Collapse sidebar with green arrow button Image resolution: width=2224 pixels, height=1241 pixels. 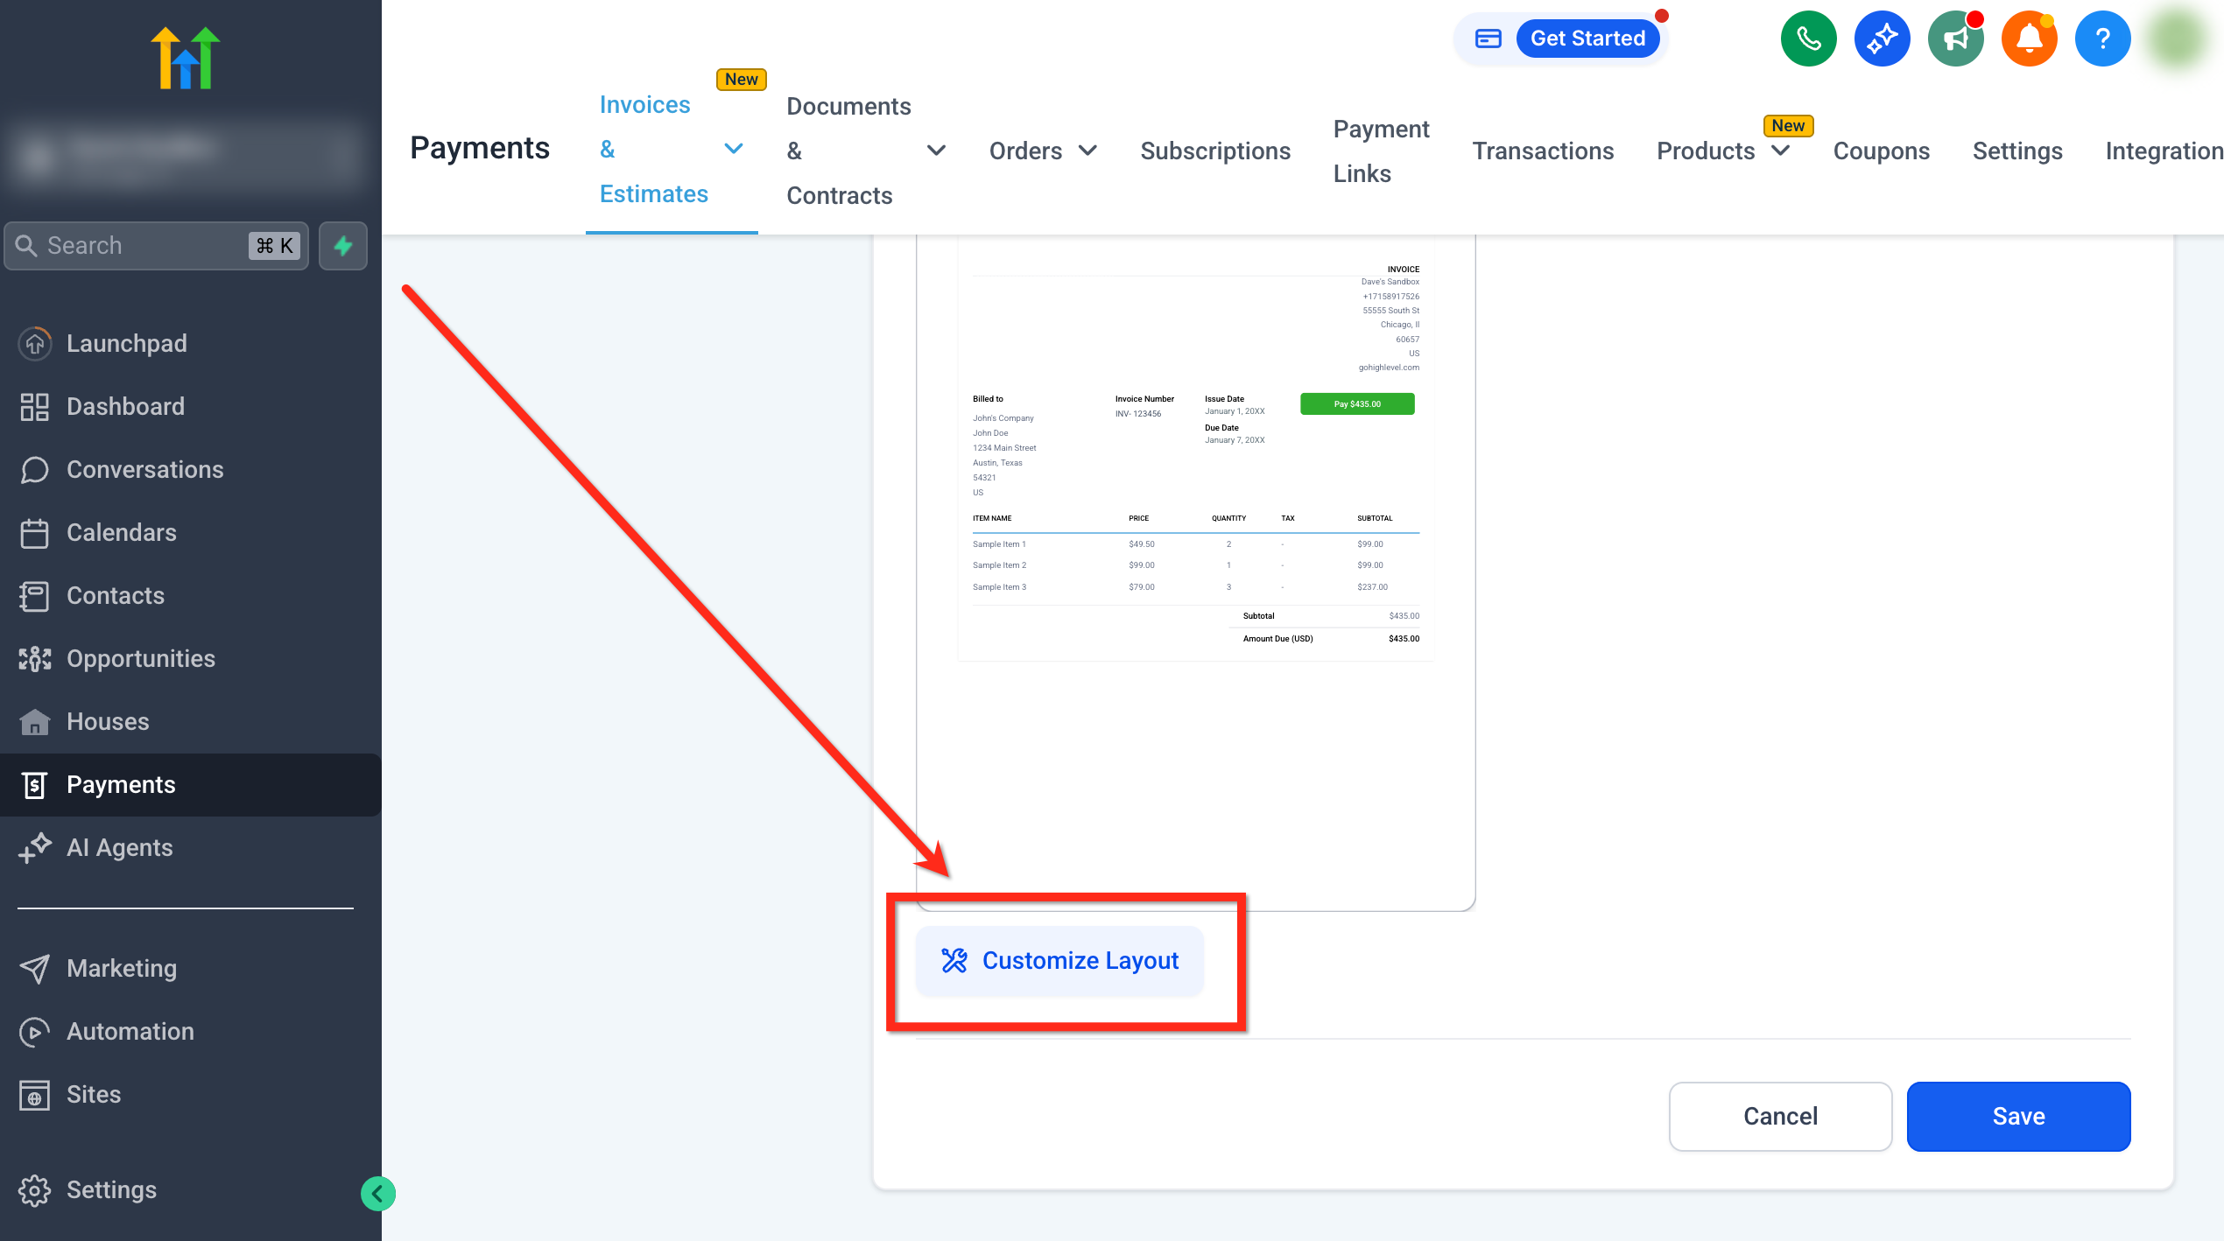point(378,1193)
